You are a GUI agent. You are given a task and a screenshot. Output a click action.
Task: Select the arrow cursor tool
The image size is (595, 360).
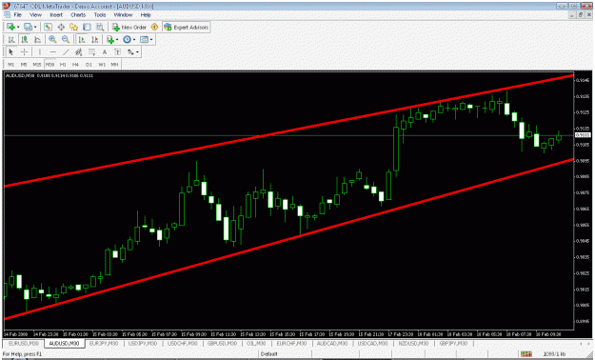coord(11,52)
